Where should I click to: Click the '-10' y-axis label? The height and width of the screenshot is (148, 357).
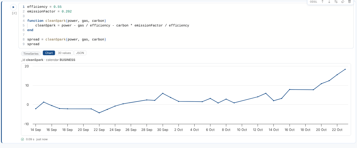[x=26, y=124]
